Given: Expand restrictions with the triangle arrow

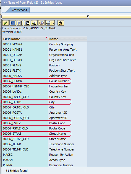Looking at the screenshot, I should pos(88,16).
